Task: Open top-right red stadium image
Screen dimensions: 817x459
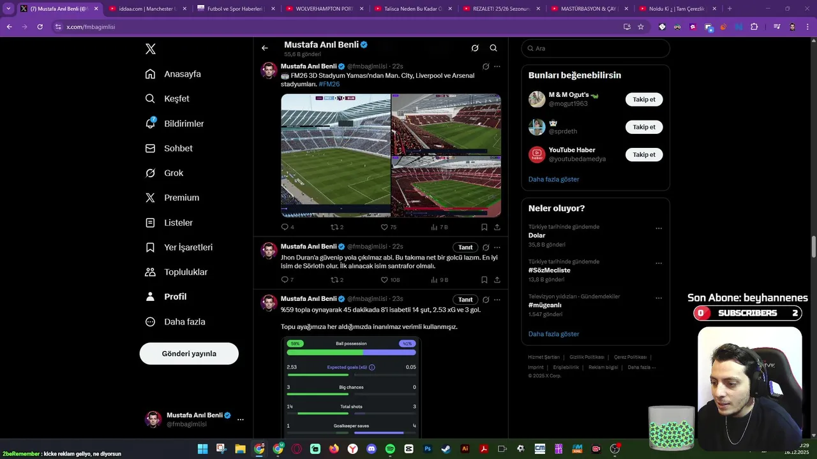Action: click(446, 124)
